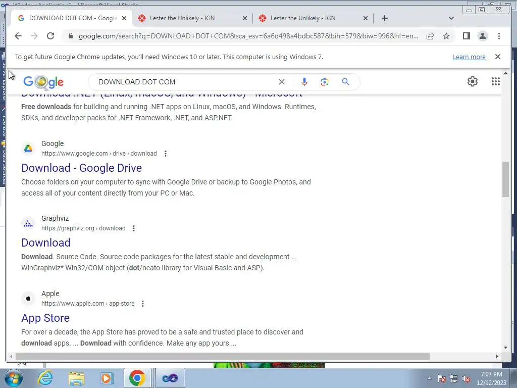Close the DOWNLOAD DOT COM tab
Image resolution: width=517 pixels, height=388 pixels.
pos(124,19)
